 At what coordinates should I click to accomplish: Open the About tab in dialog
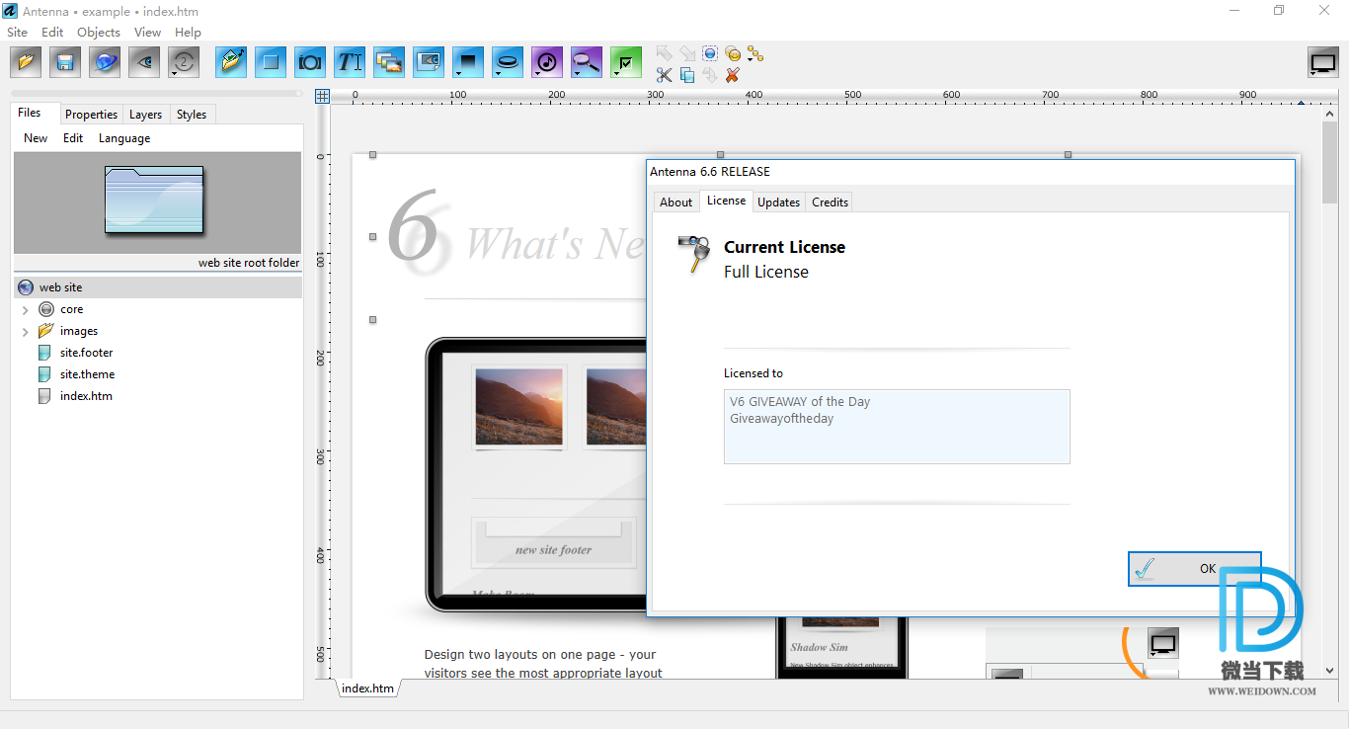point(676,202)
